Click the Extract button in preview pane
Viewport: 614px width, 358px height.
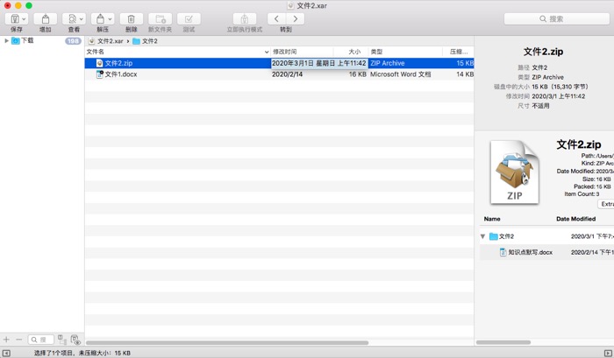pos(606,204)
